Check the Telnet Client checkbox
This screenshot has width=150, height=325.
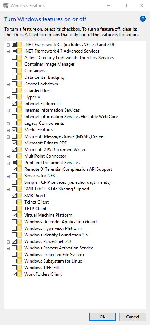coord(14,202)
